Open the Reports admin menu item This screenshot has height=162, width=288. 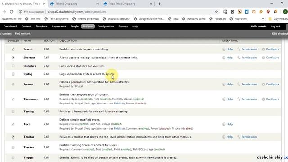point(123,27)
